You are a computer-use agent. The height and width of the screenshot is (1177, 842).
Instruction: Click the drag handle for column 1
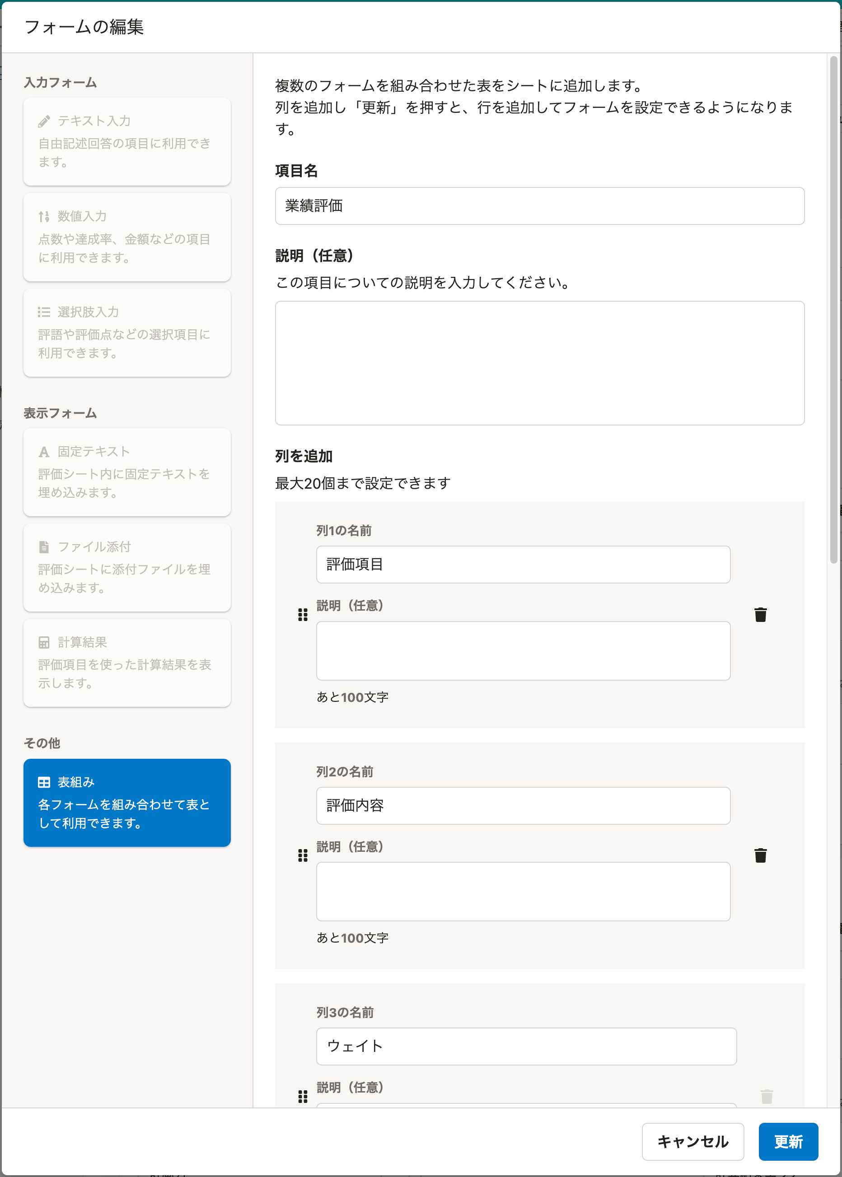pyautogui.click(x=303, y=615)
